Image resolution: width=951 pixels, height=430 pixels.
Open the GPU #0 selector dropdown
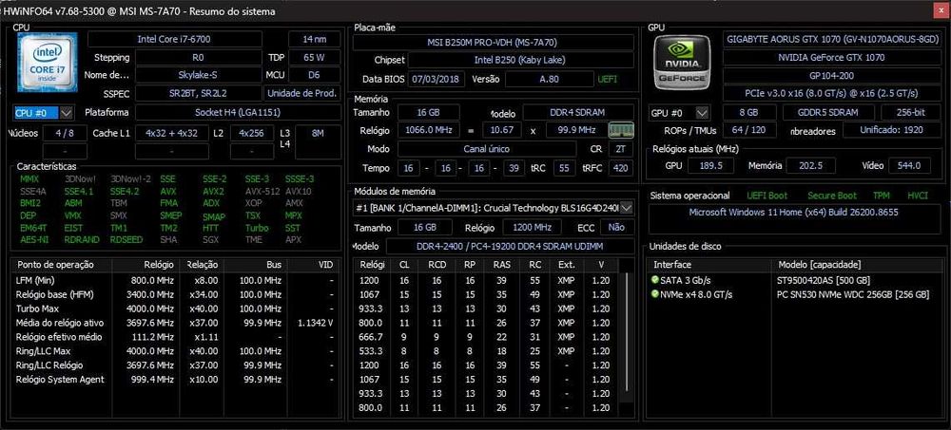point(702,113)
